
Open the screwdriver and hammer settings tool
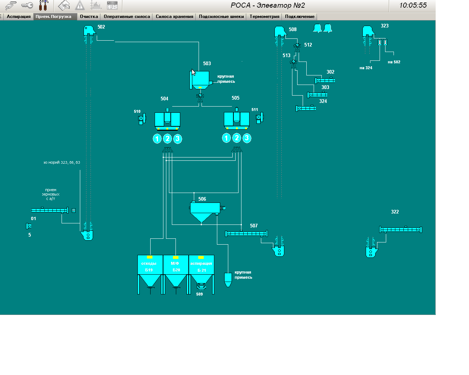44,5
